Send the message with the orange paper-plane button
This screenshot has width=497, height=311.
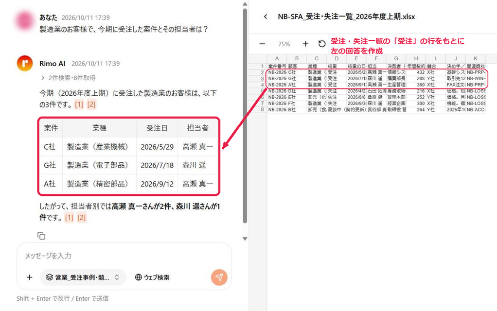(219, 277)
